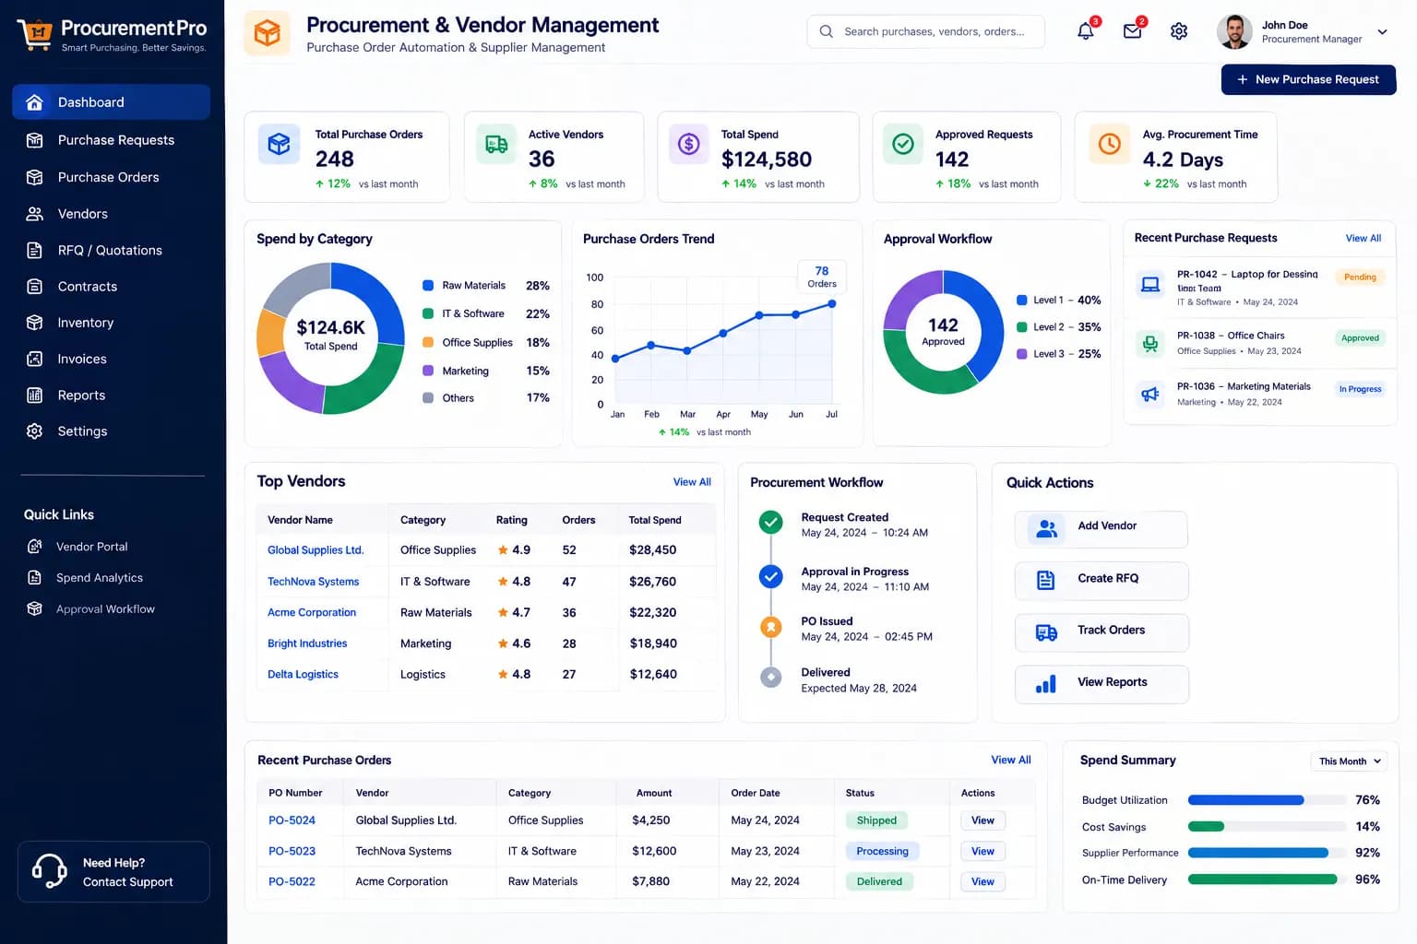This screenshot has width=1417, height=944.
Task: Click the megaphone icon for PR-1036
Action: (x=1150, y=395)
